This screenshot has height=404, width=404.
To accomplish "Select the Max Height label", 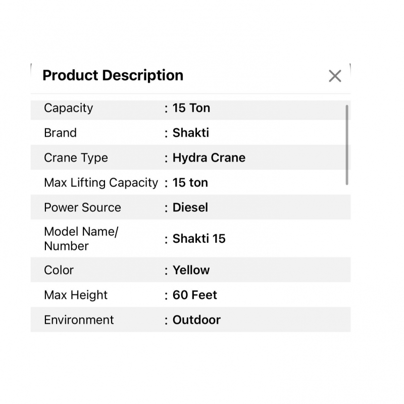I will click(x=76, y=295).
